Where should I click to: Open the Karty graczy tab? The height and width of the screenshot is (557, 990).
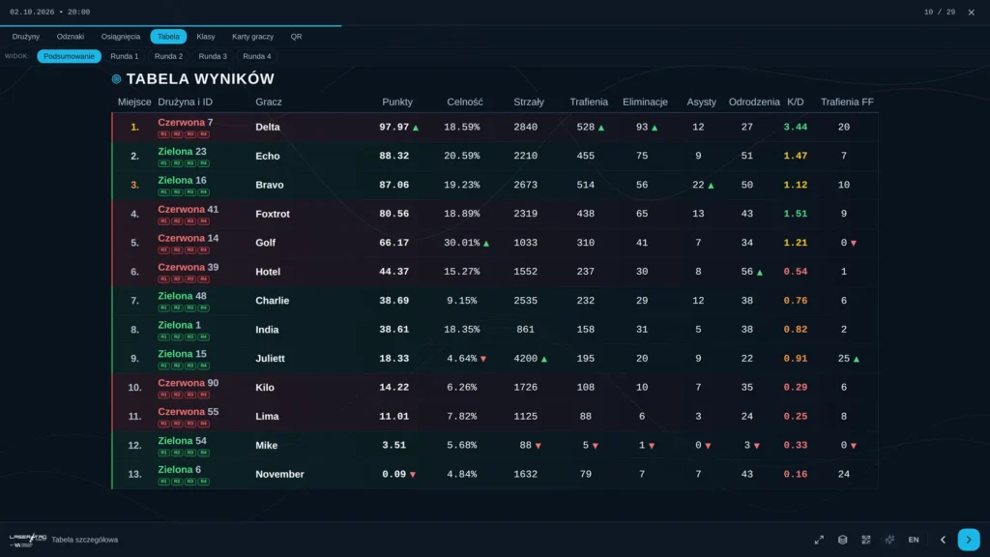click(252, 37)
